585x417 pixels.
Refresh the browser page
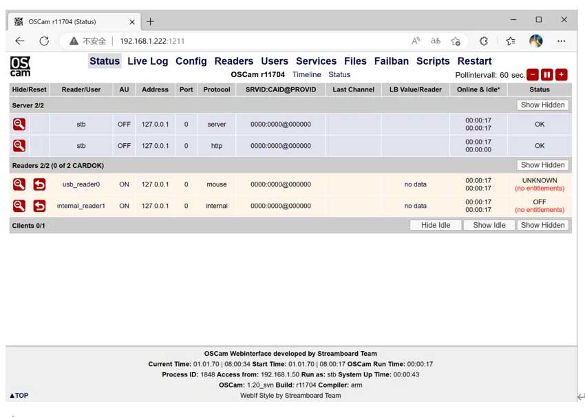coord(44,41)
